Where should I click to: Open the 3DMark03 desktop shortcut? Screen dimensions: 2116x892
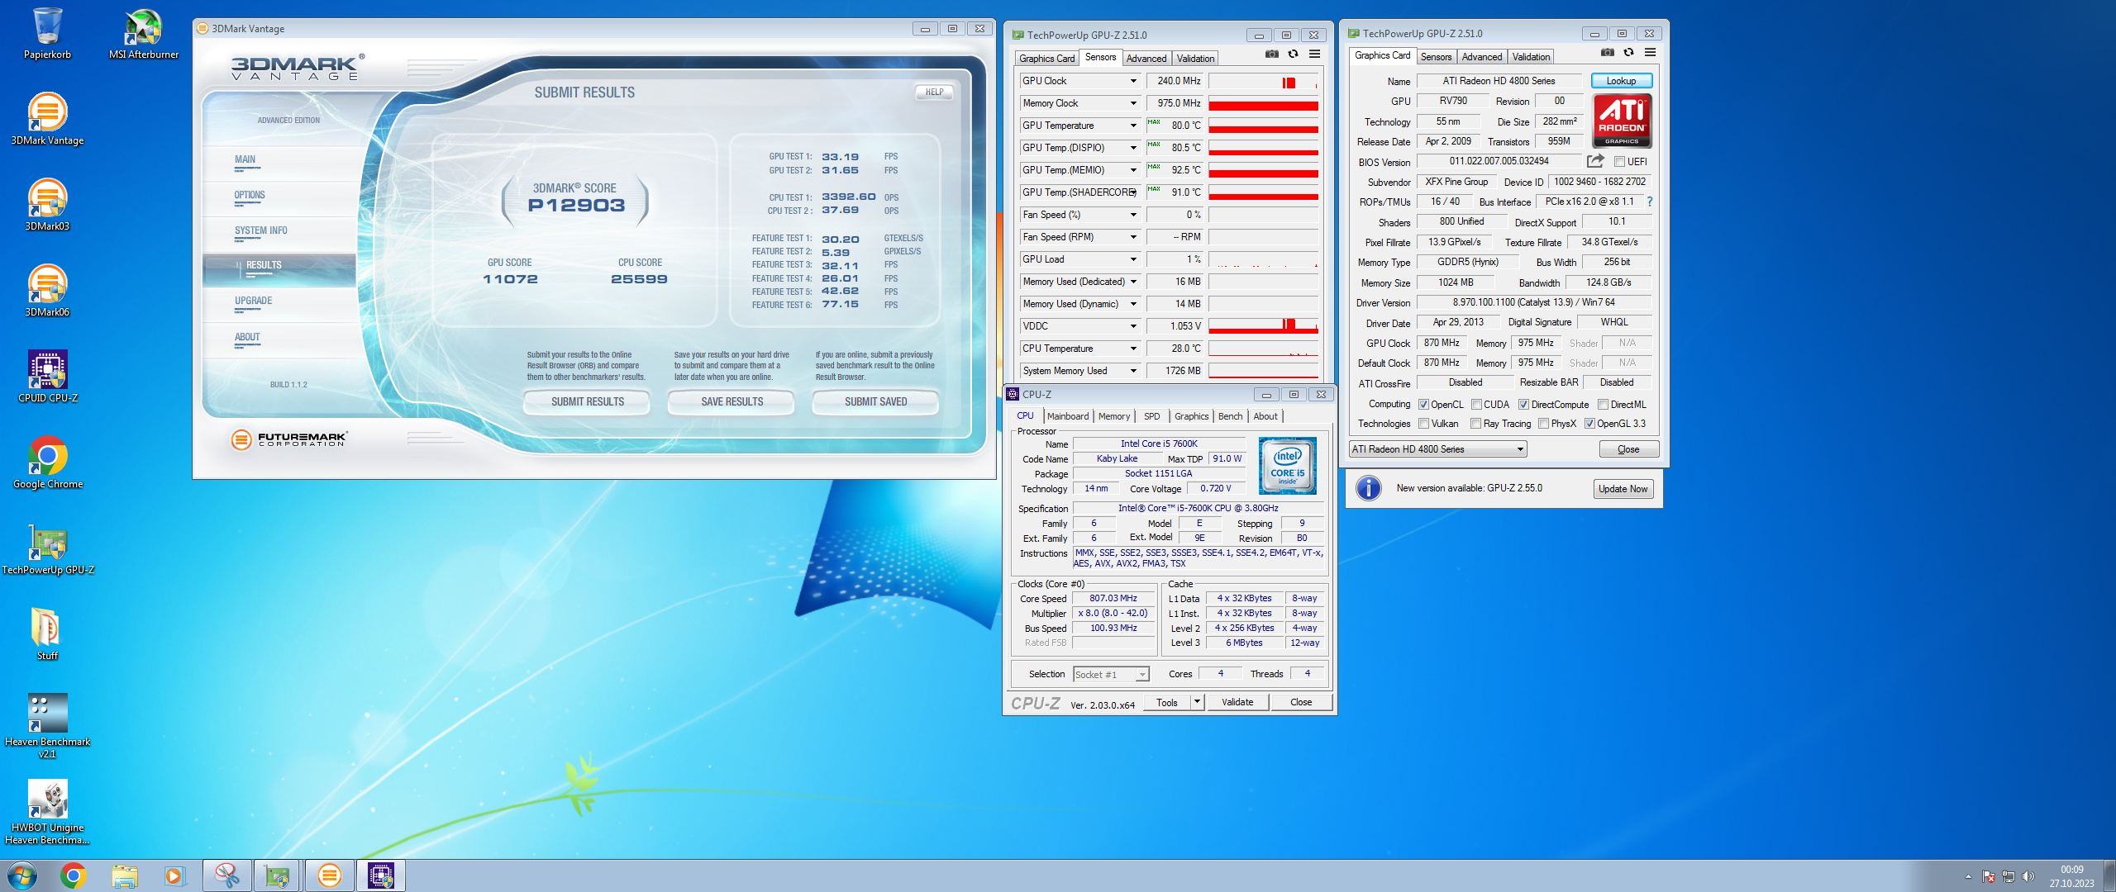coord(47,206)
